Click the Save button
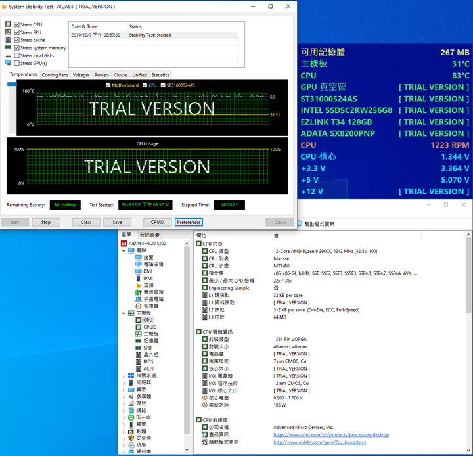The image size is (473, 456). pyautogui.click(x=118, y=223)
